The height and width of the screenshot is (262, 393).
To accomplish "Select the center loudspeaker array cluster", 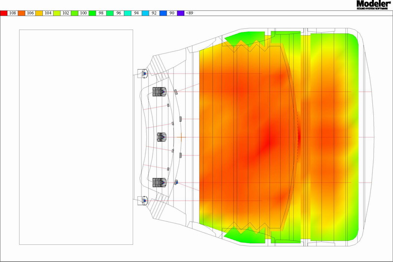I will point(162,136).
